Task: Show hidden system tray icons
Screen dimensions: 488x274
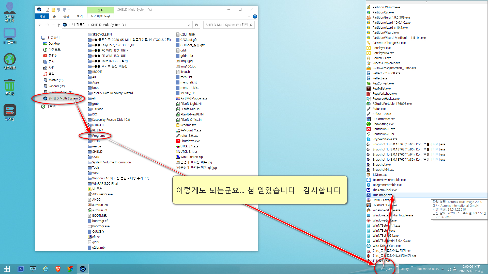Action: point(443,269)
